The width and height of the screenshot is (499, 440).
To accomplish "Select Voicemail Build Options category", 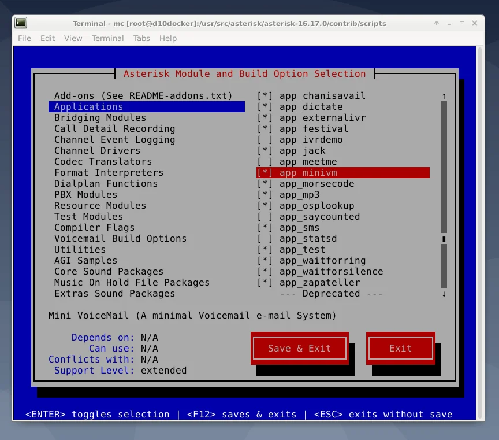I will point(120,239).
